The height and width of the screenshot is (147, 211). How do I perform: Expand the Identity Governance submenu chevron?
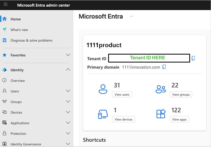(x=68, y=144)
